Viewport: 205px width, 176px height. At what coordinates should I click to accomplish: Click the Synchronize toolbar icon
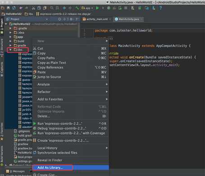(14, 8)
